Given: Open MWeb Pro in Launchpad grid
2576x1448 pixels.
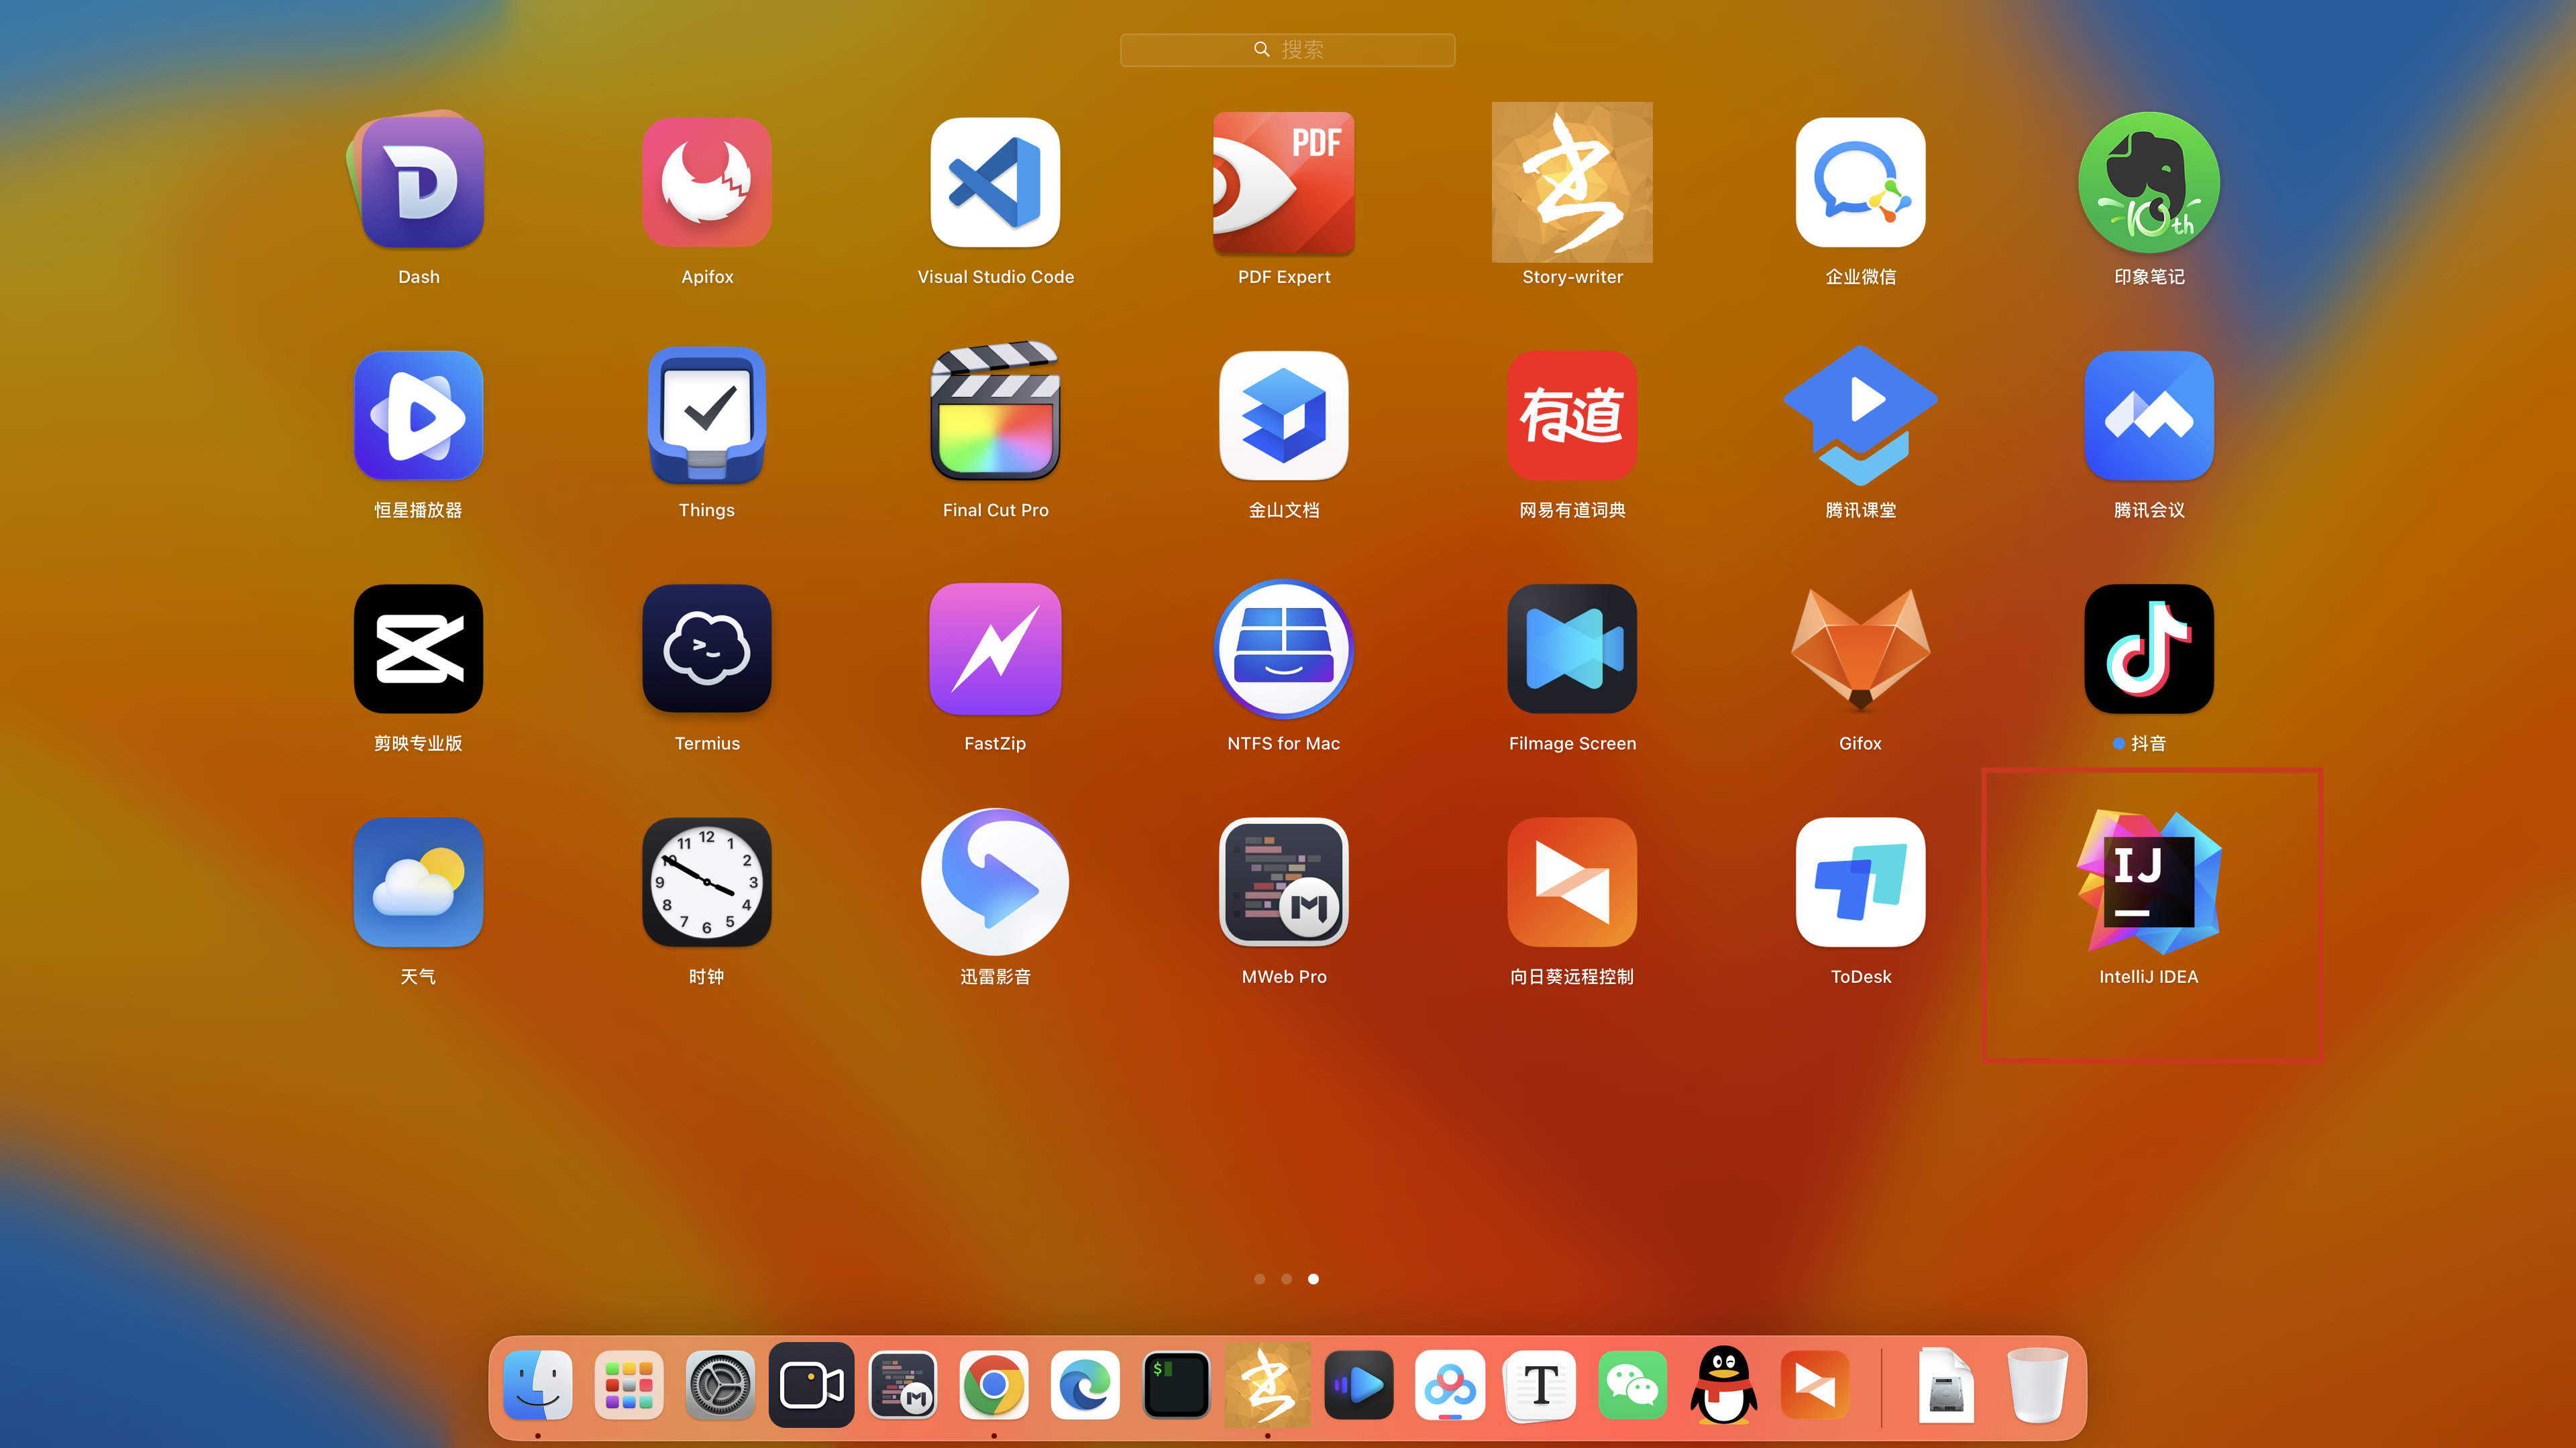Looking at the screenshot, I should (1284, 882).
